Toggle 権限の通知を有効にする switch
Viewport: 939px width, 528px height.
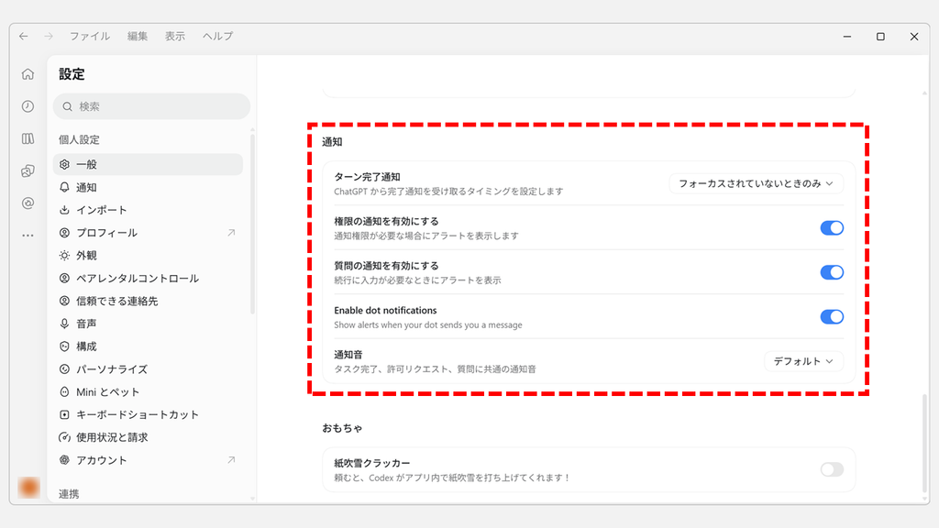(x=832, y=228)
